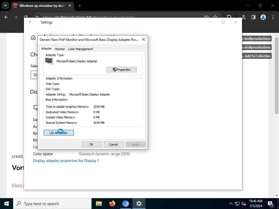Screen dimensions: 279x209
Task: Click the Settings Home icon
Action: 33,38
